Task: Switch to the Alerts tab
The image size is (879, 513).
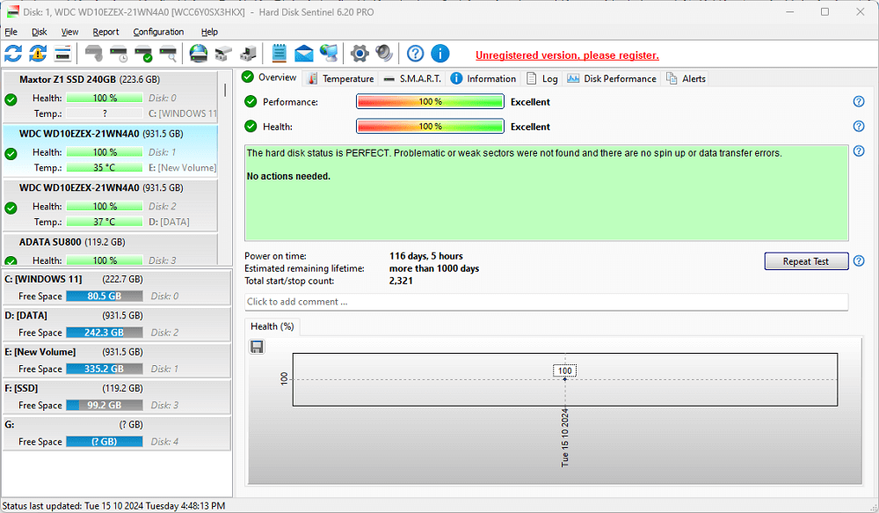Action: click(x=686, y=78)
